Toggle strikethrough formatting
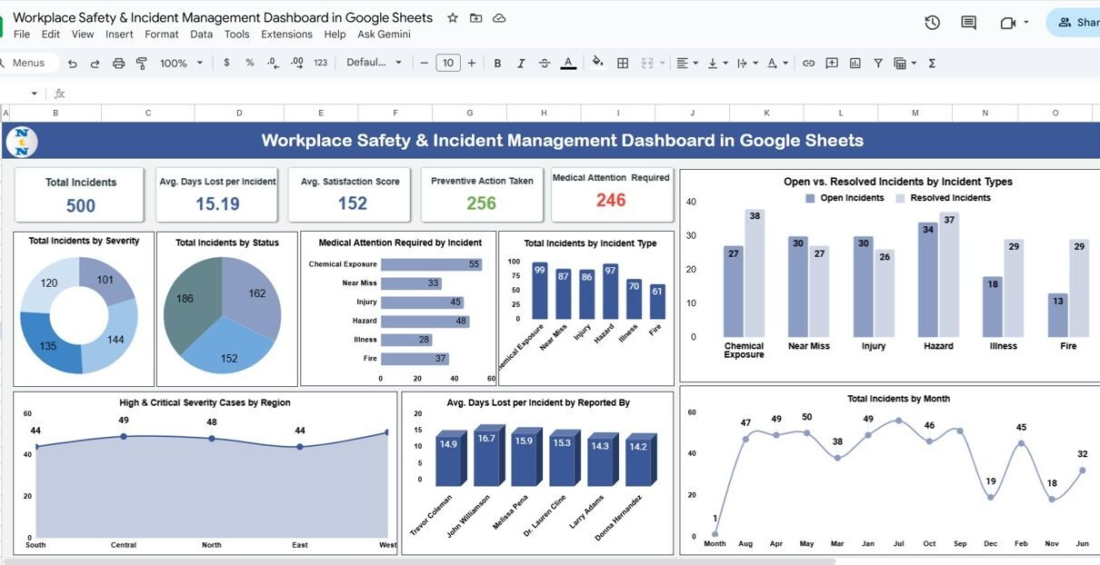The width and height of the screenshot is (1100, 565). [545, 63]
